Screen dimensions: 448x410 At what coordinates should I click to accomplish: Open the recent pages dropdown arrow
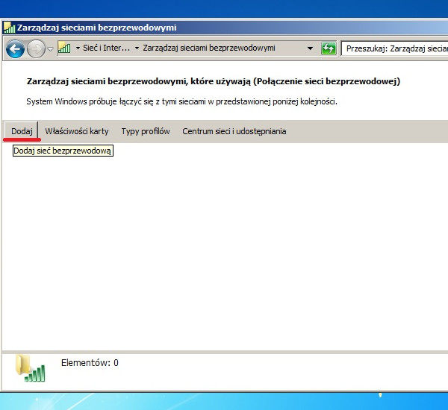point(51,48)
